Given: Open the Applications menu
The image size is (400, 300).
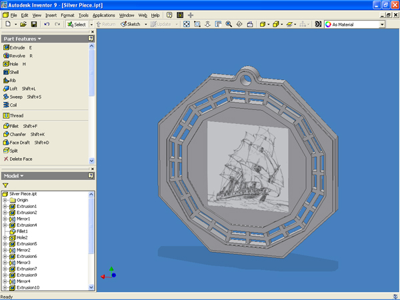Looking at the screenshot, I should (103, 14).
